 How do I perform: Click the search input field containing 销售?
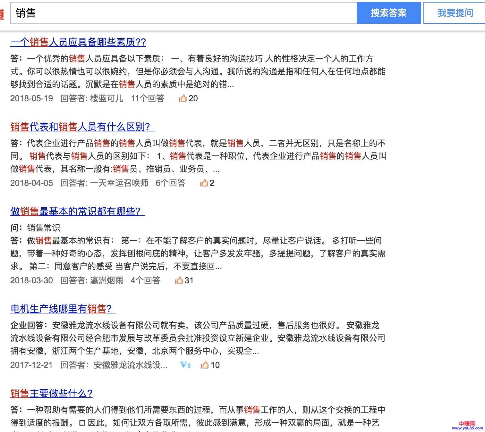pos(183,13)
